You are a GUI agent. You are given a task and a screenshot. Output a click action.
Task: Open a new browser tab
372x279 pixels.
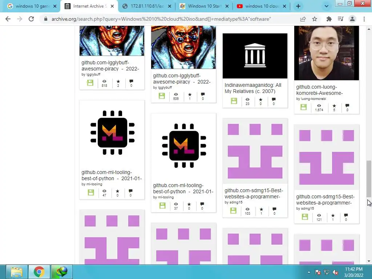point(298,6)
